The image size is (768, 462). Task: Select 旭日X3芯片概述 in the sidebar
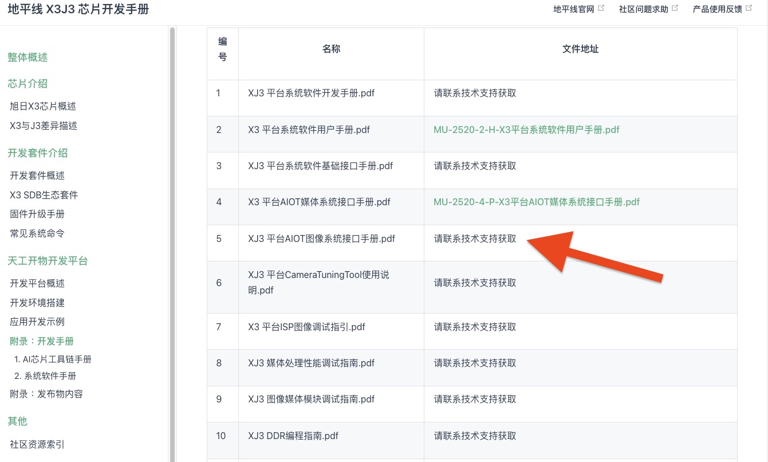[x=43, y=106]
